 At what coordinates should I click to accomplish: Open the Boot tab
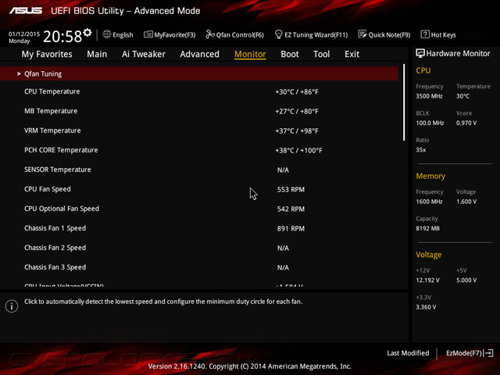click(290, 54)
